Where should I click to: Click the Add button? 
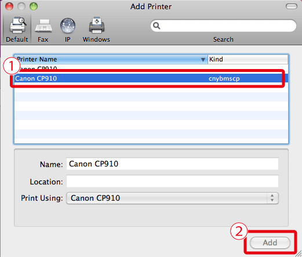tap(270, 242)
